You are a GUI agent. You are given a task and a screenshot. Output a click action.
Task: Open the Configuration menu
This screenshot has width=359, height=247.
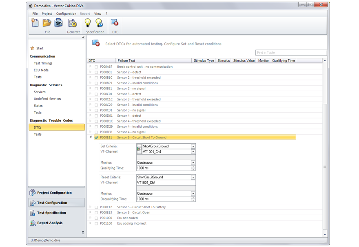click(66, 14)
